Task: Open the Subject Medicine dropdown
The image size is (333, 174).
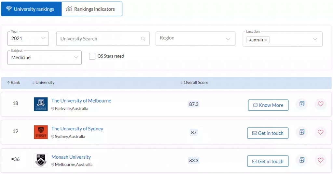Action: [44, 58]
